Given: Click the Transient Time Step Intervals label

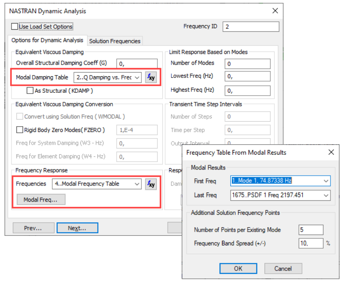Looking at the screenshot, I should [206, 104].
